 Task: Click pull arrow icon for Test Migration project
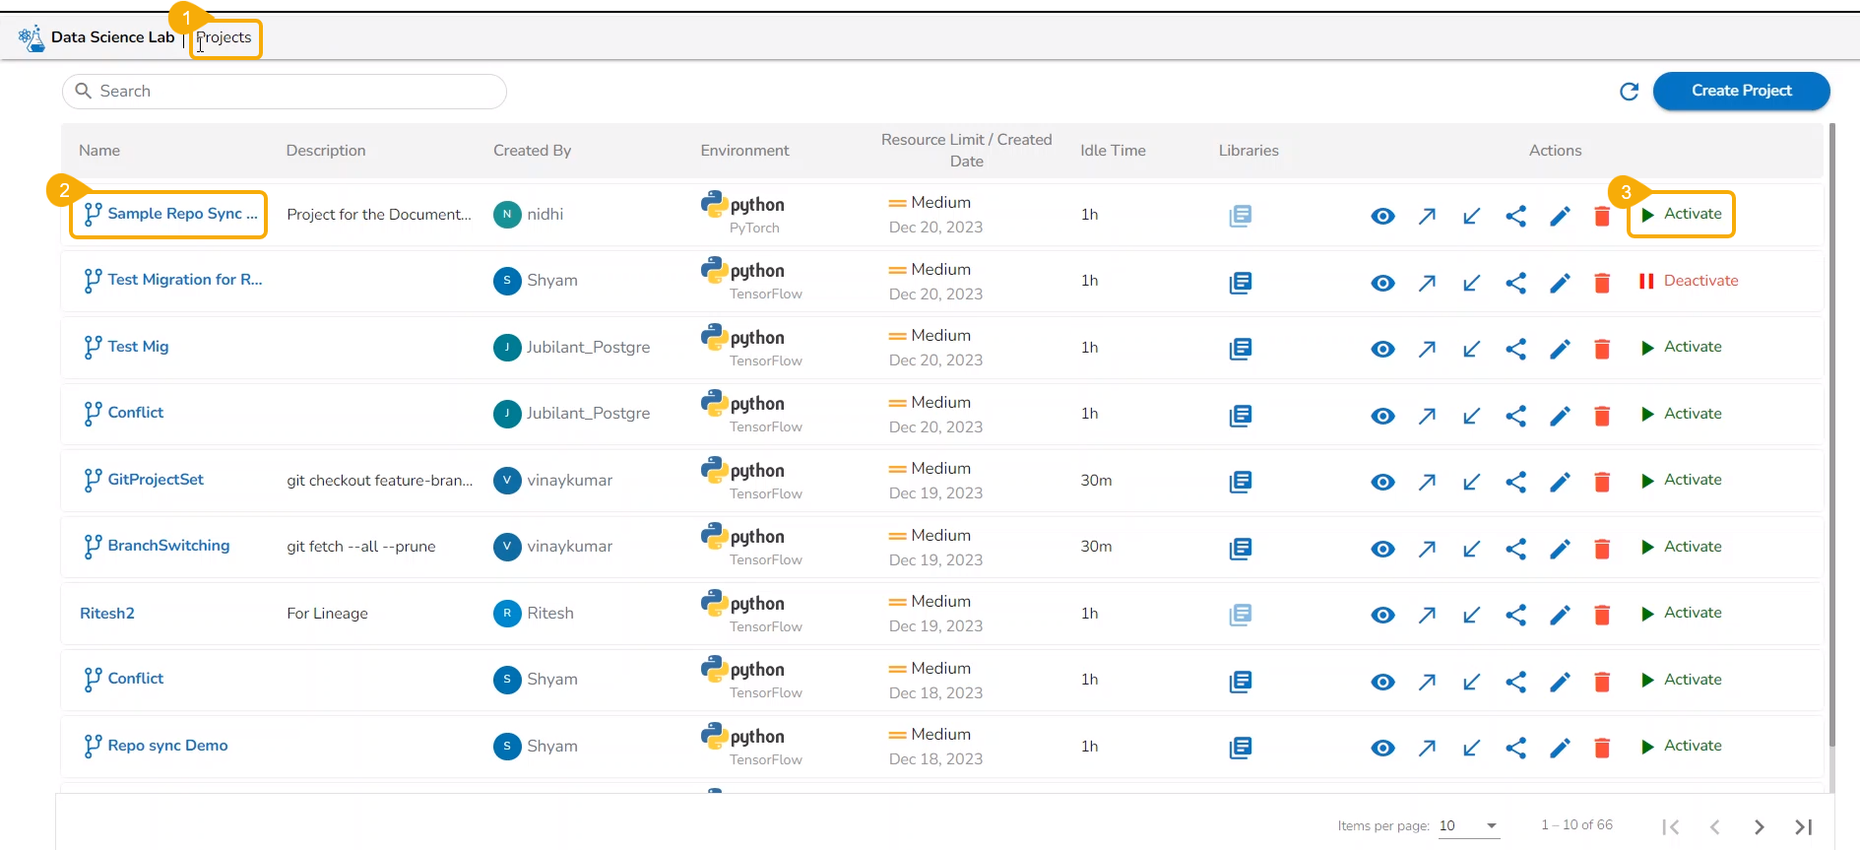1471,284
